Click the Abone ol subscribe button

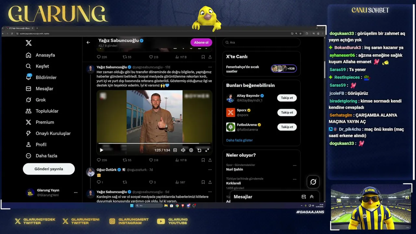(201, 43)
